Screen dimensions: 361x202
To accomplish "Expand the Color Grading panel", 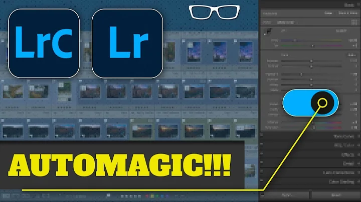I will [341, 181].
